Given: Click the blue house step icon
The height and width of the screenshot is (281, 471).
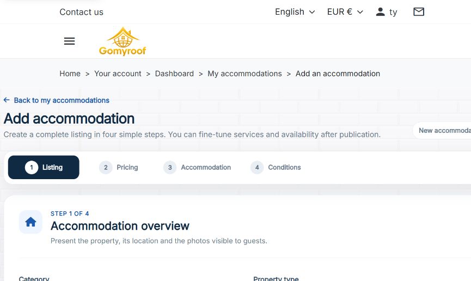Looking at the screenshot, I should tap(30, 222).
